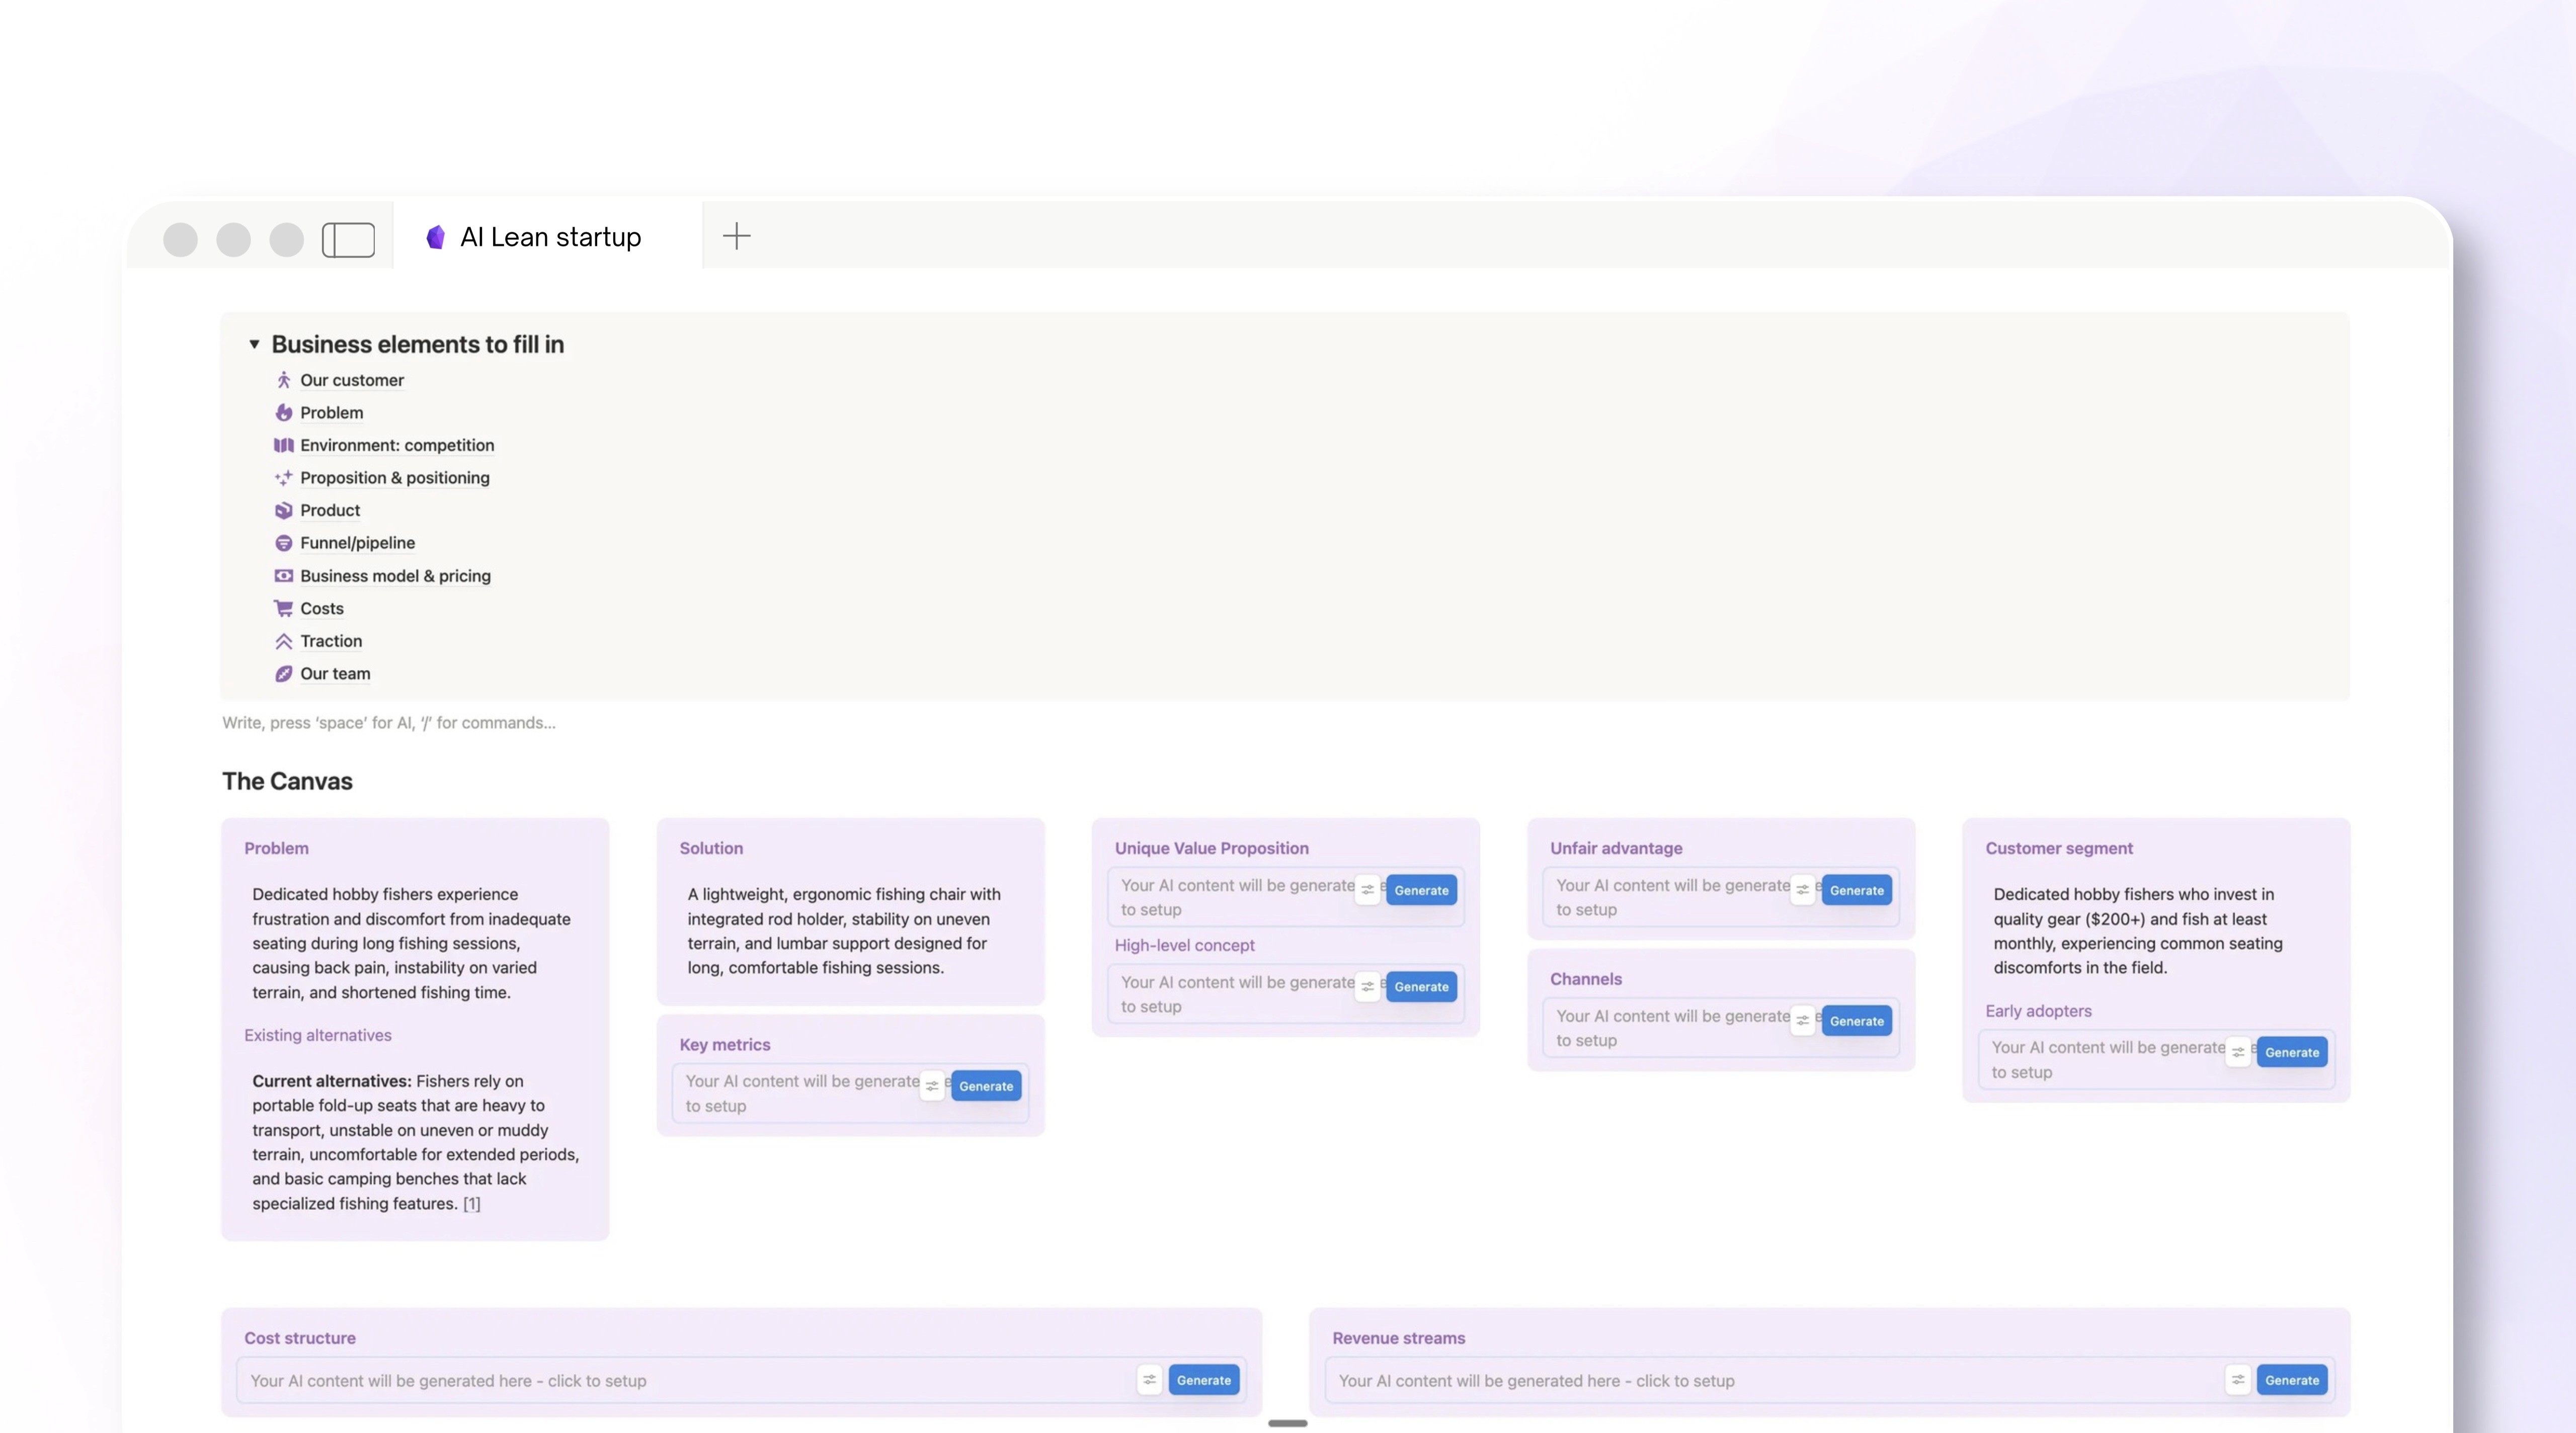Viewport: 2576px width, 1433px height.
Task: Click the shopping cart icon next to Costs
Action: (x=284, y=608)
